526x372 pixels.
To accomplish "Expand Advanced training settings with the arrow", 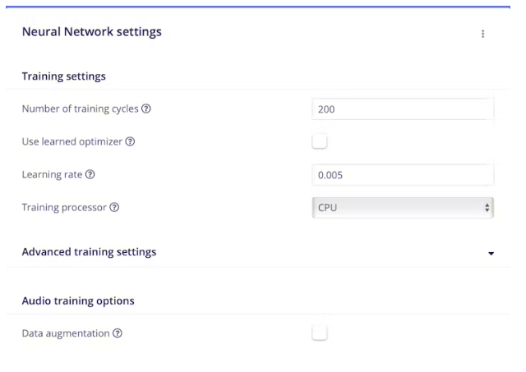I will 491,253.
